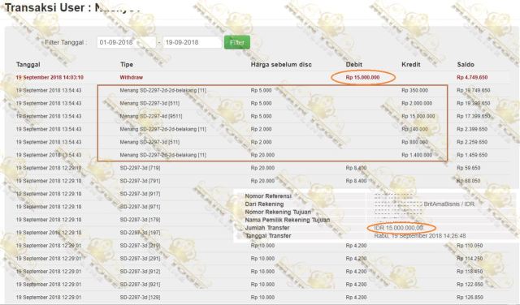This screenshot has width=520, height=305.
Task: Click the Debit column header
Action: coord(354,65)
